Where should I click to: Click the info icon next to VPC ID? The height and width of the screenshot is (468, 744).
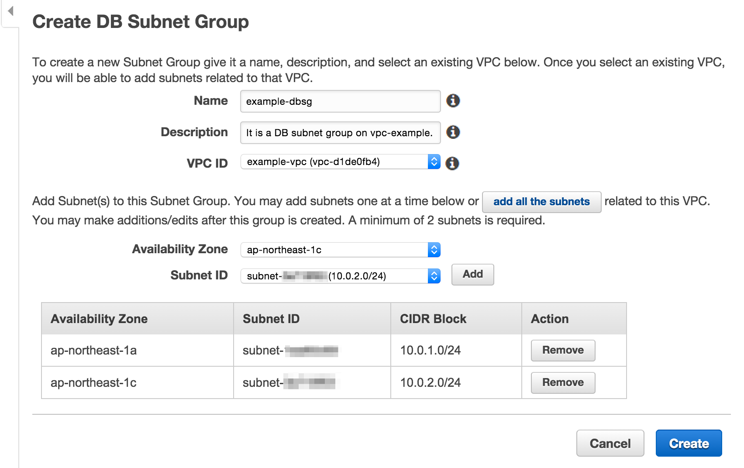tap(452, 163)
